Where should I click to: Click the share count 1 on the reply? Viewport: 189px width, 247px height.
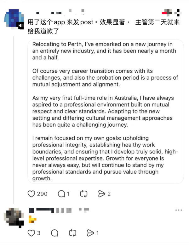[98, 233]
